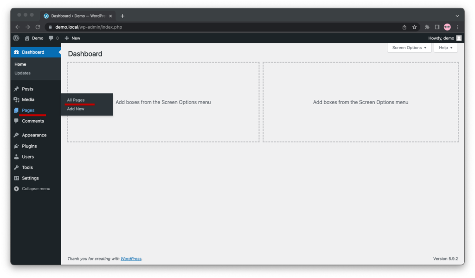Open Users in the admin sidebar
The width and height of the screenshot is (475, 278).
click(x=28, y=157)
